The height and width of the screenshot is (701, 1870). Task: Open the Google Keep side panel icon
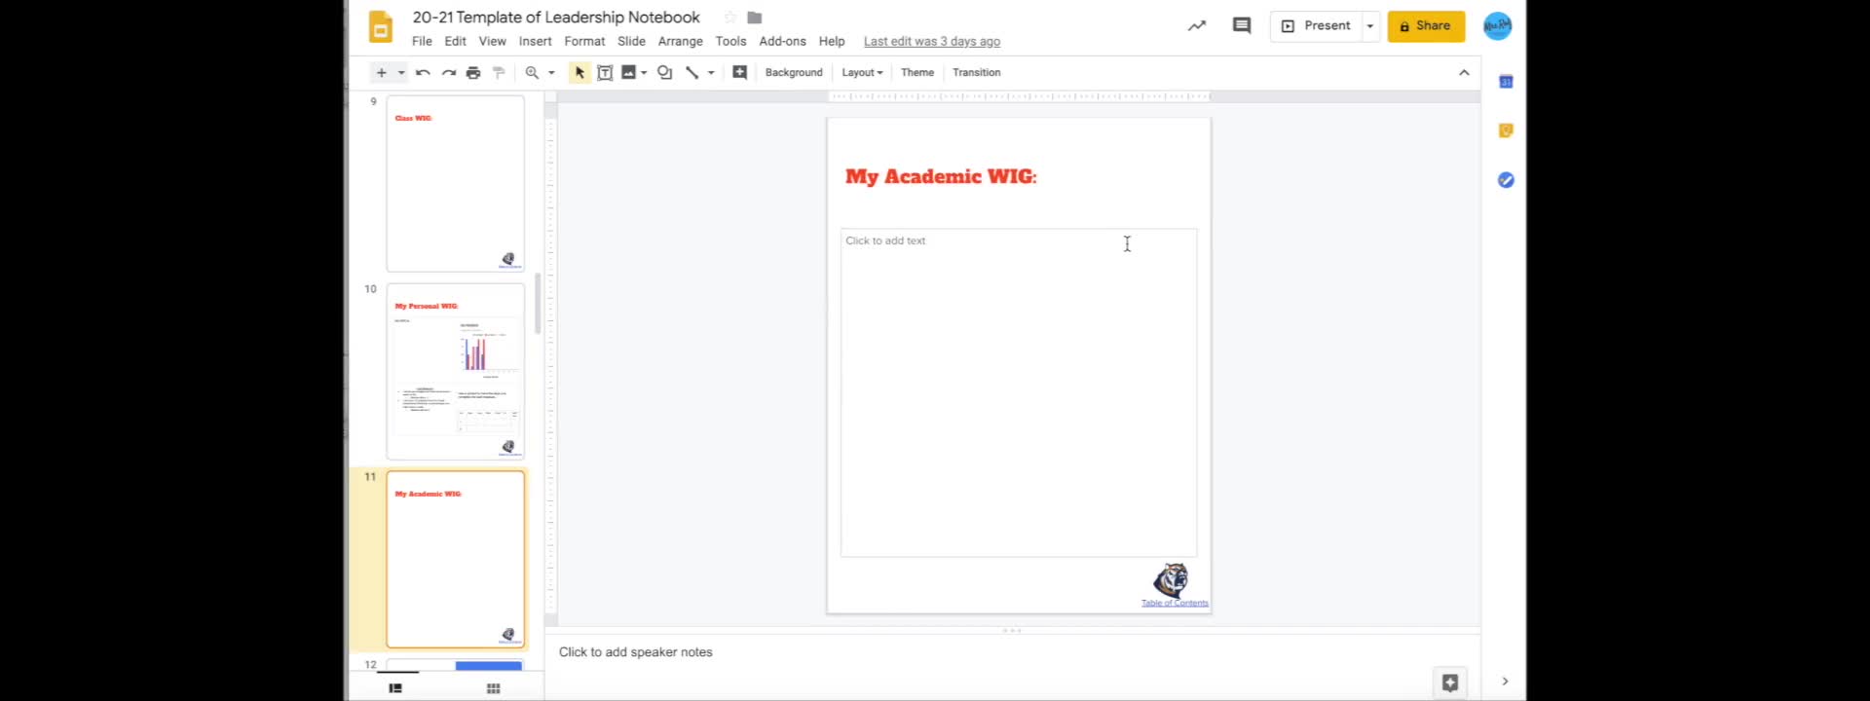click(x=1506, y=130)
